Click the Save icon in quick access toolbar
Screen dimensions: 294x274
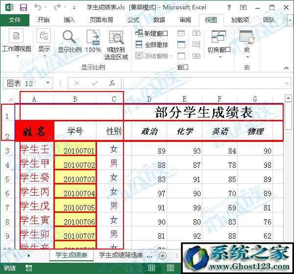coord(24,7)
